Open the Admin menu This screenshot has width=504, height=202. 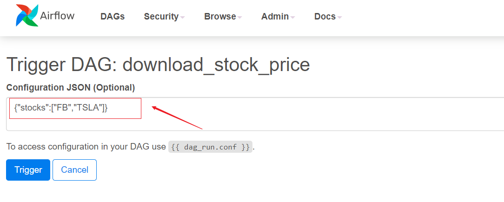(275, 17)
